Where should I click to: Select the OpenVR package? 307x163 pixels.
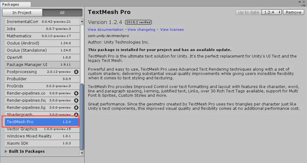point(42,58)
